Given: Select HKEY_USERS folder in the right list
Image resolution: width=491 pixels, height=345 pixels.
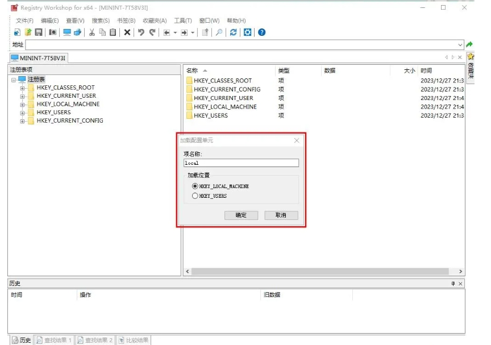Looking at the screenshot, I should pyautogui.click(x=210, y=115).
